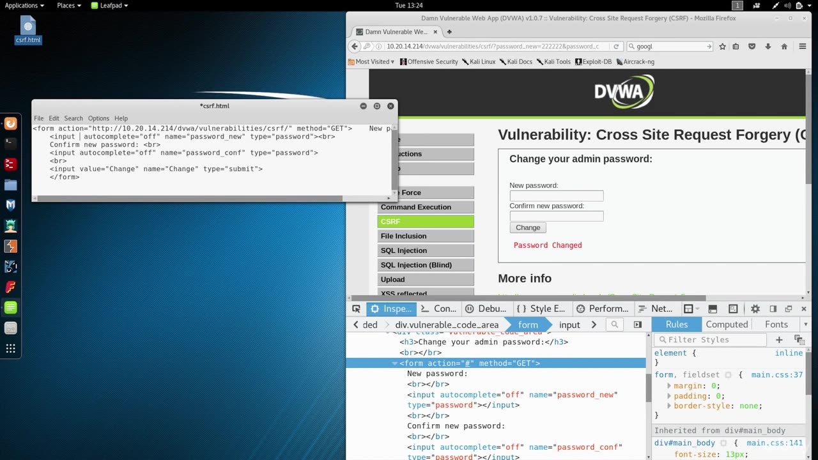This screenshot has height=460, width=818.
Task: Expand the Most Visited bookmarks folder
Action: (x=371, y=62)
